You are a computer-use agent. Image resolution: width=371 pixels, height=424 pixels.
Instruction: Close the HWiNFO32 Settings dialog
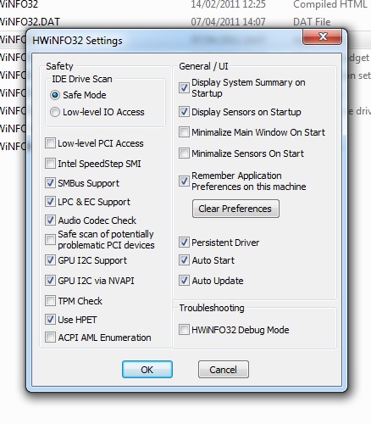pos(322,36)
